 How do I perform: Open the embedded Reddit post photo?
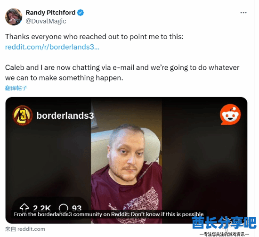[x=126, y=160]
